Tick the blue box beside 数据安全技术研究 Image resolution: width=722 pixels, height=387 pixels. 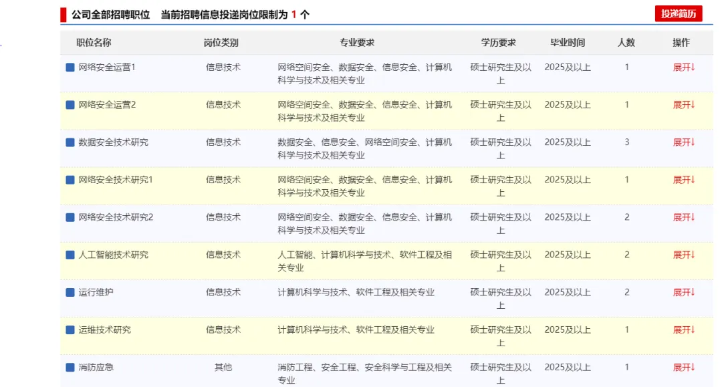(x=70, y=142)
